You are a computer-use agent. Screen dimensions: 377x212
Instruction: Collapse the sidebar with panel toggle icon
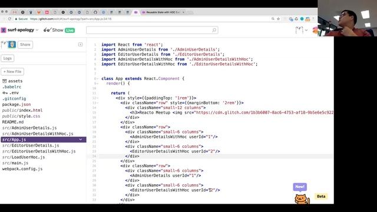(x=80, y=45)
